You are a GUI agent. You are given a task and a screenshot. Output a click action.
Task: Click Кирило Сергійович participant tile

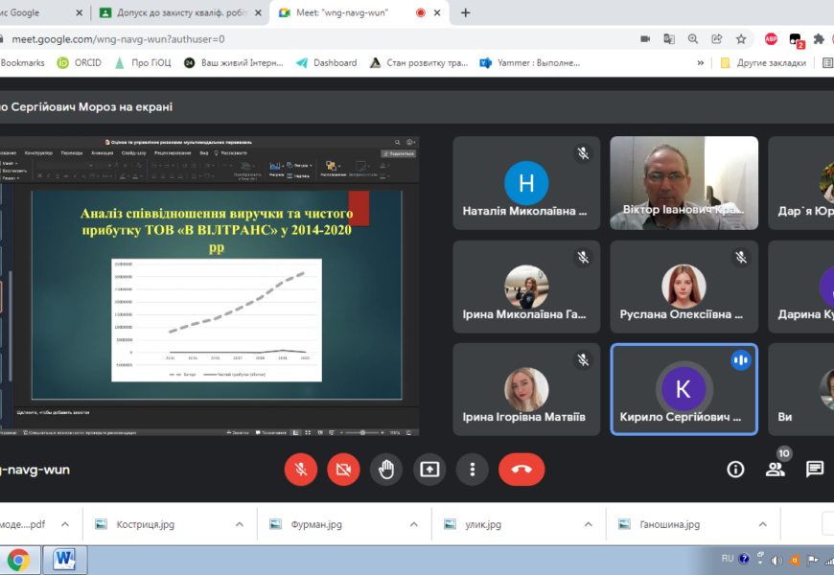tap(683, 389)
